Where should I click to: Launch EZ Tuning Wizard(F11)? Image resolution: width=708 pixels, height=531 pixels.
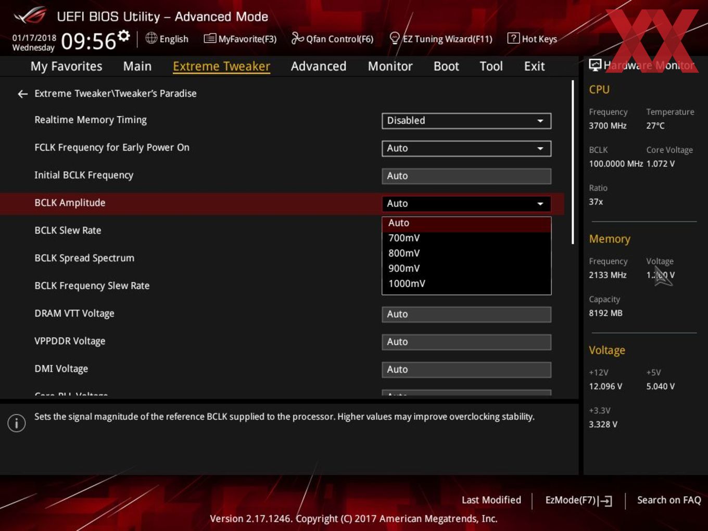[441, 39]
